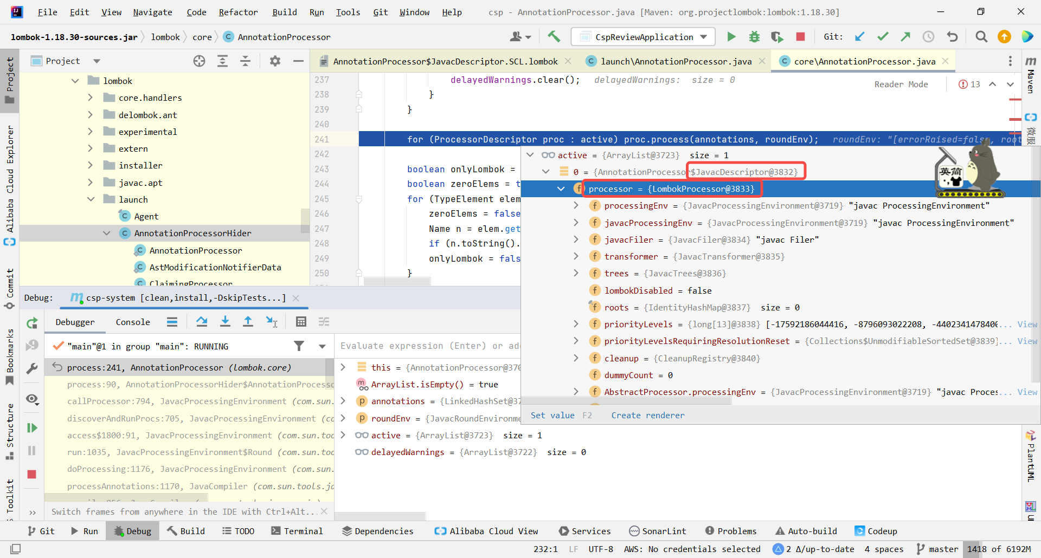
Task: Collapse the processor LombokProcessor node
Action: pos(561,189)
